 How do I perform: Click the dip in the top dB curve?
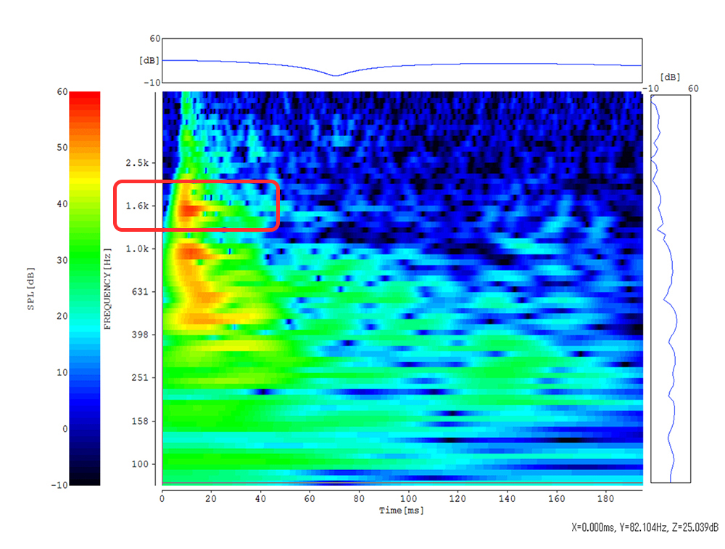pyautogui.click(x=335, y=75)
